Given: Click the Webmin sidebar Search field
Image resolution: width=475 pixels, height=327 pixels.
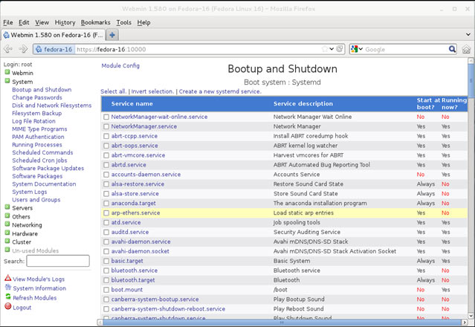Looking at the screenshot, I should click(58, 261).
